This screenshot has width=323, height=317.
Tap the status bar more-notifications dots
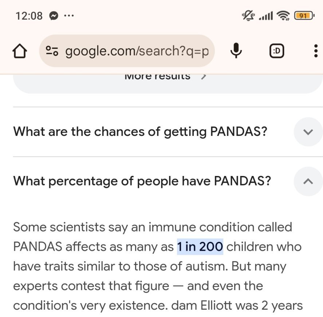coord(69,16)
